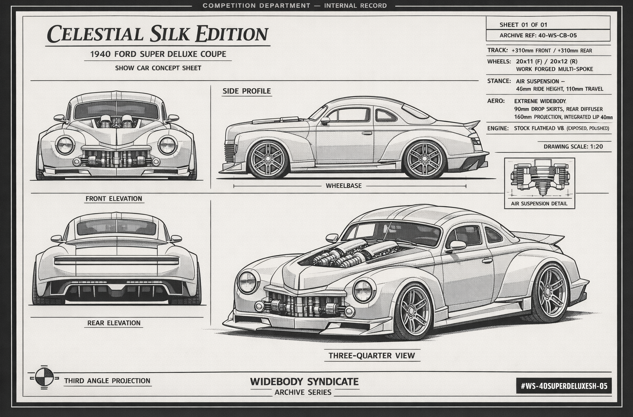Image resolution: width=633 pixels, height=417 pixels.
Task: Select the front elevation car drawing
Action: tap(117, 135)
